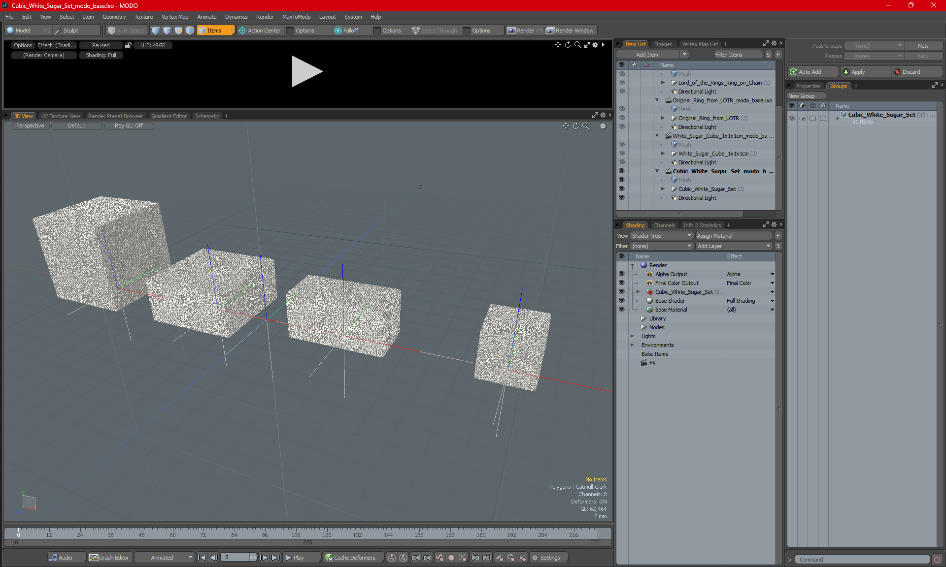Click current frame input field
This screenshot has height=567, width=946.
tap(236, 558)
